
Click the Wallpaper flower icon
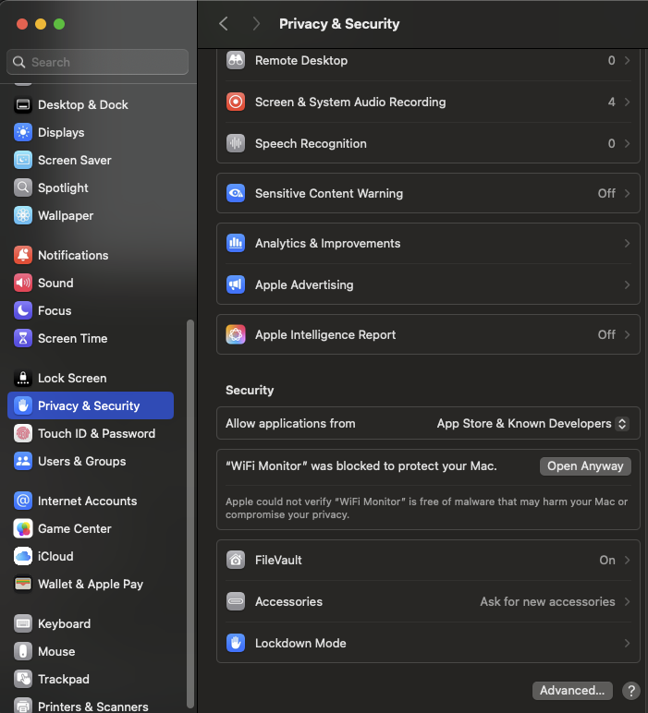tap(23, 216)
